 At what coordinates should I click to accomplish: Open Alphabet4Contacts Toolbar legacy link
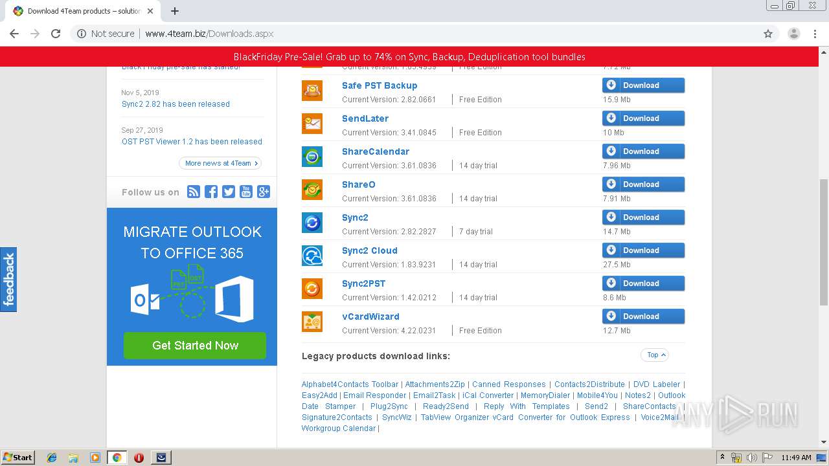(x=350, y=384)
